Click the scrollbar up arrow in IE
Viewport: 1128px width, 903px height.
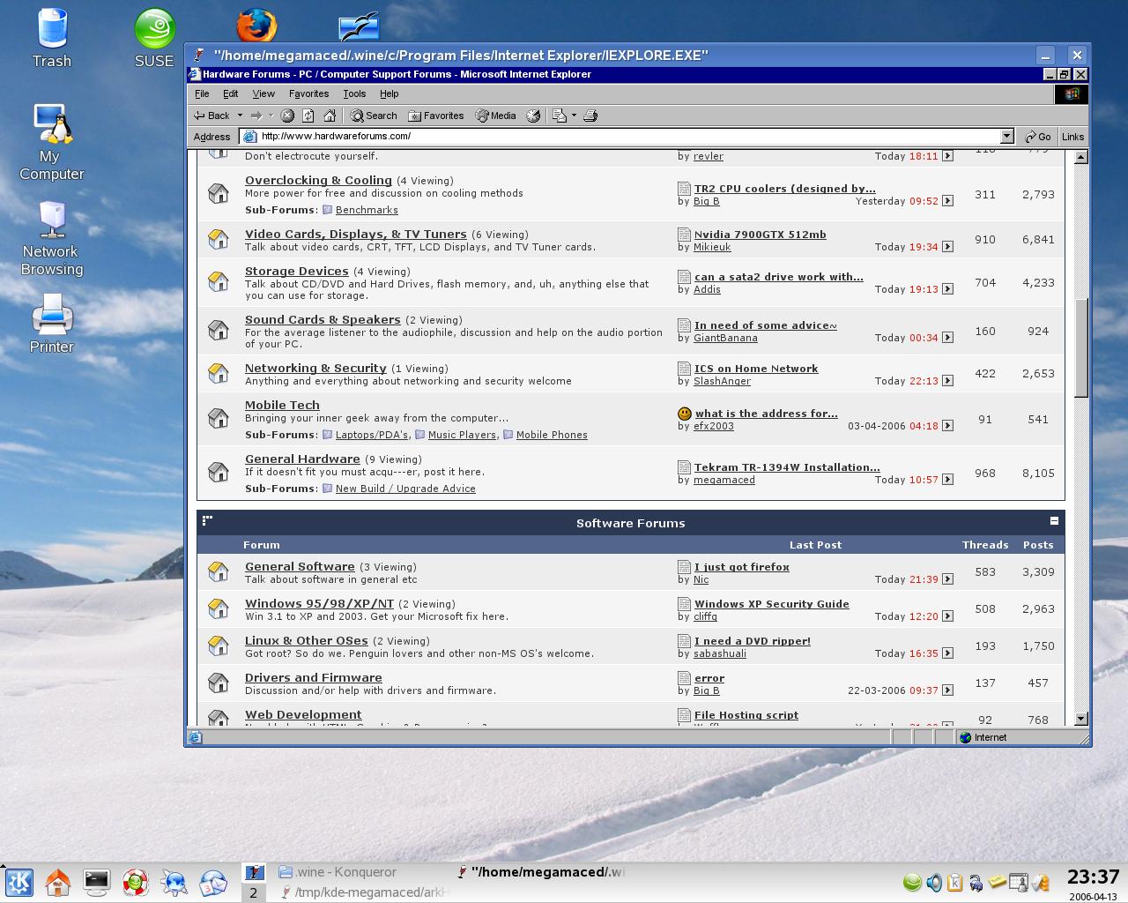pyautogui.click(x=1081, y=157)
